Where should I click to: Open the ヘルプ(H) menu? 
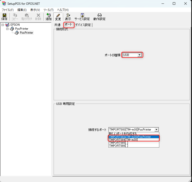[x=63, y=10]
